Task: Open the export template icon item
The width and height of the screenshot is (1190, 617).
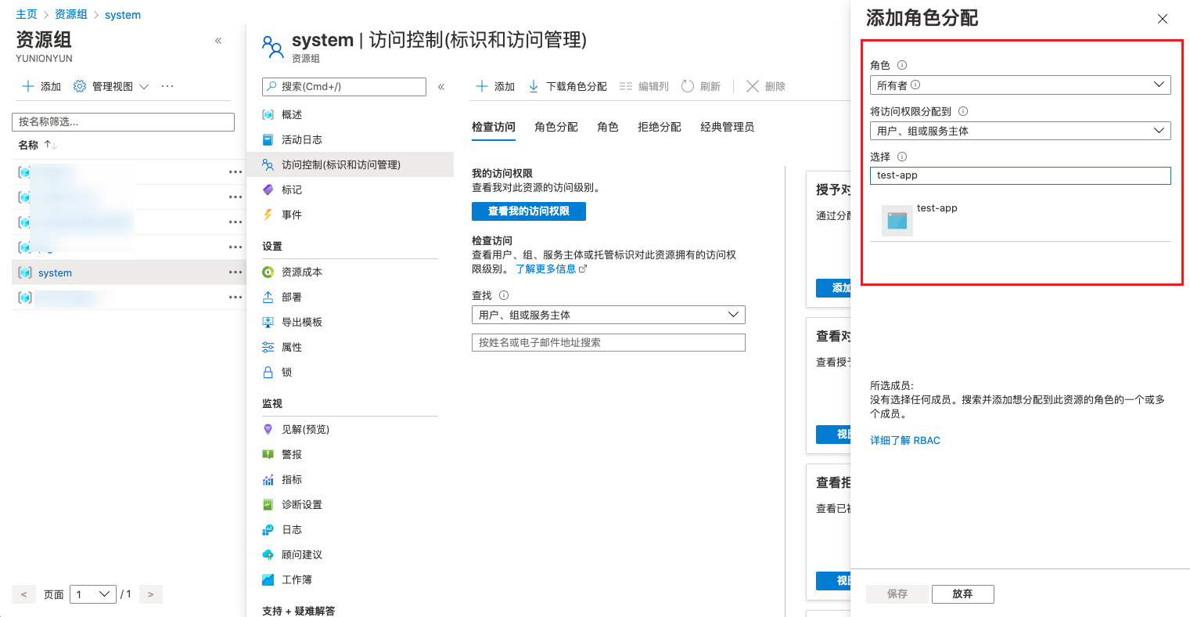Action: (x=268, y=322)
